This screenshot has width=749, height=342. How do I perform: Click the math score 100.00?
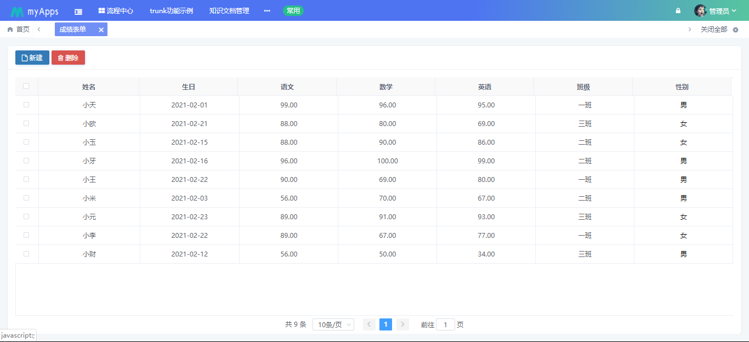(388, 161)
